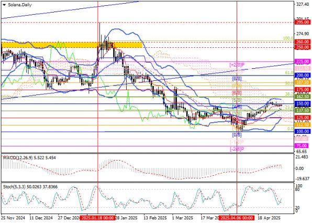
Task: Select the 25 Nov 2024 date label
Action: (13, 218)
